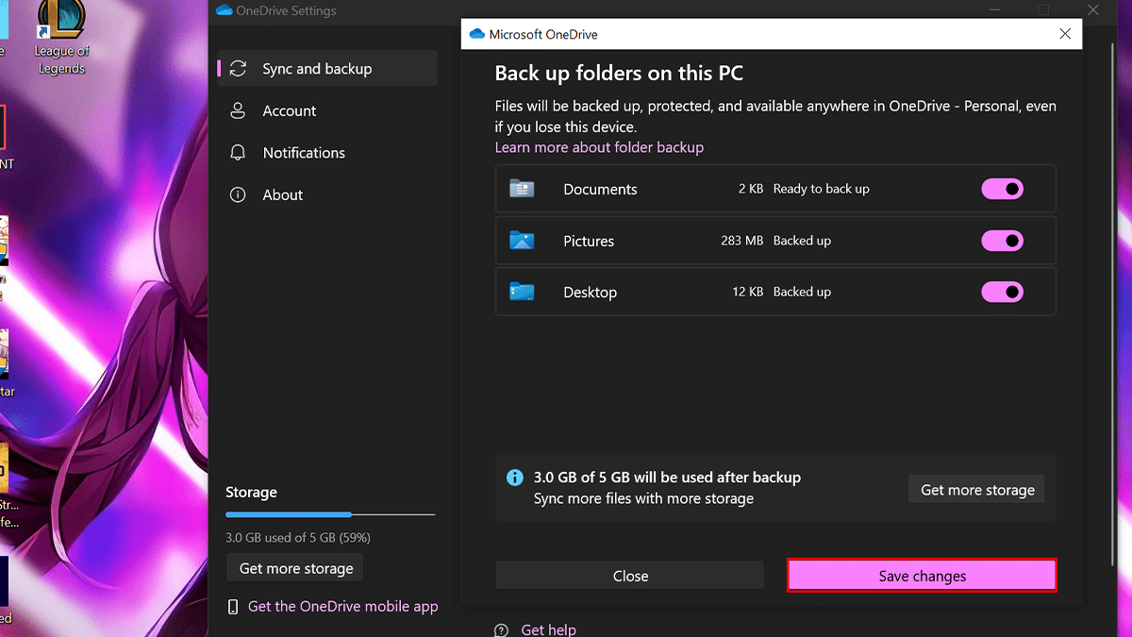Click the OneDrive cloud icon in dialog title
The width and height of the screenshot is (1132, 637).
coord(475,34)
